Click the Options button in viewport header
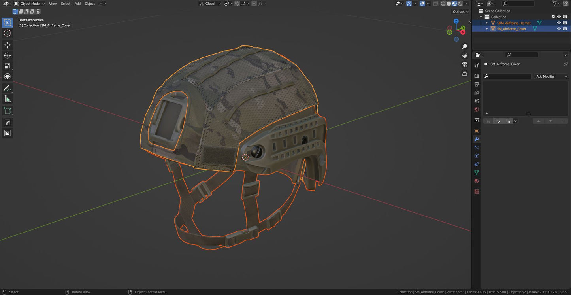This screenshot has width=571, height=295. (460, 11)
